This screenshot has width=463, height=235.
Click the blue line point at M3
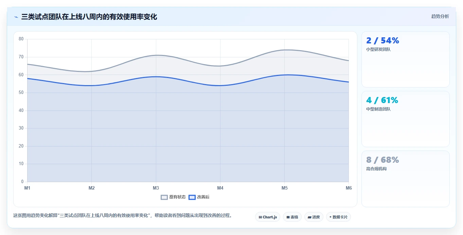point(156,77)
